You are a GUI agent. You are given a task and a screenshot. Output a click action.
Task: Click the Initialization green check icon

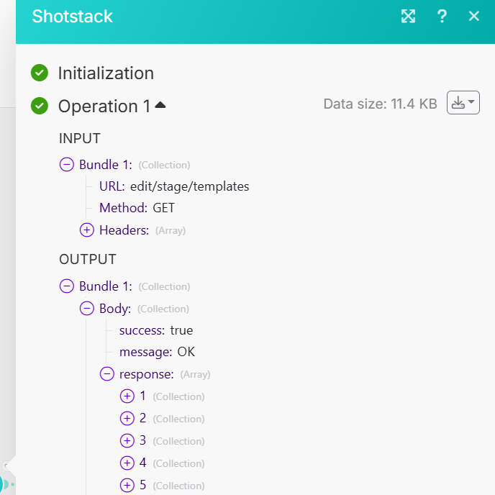(40, 73)
